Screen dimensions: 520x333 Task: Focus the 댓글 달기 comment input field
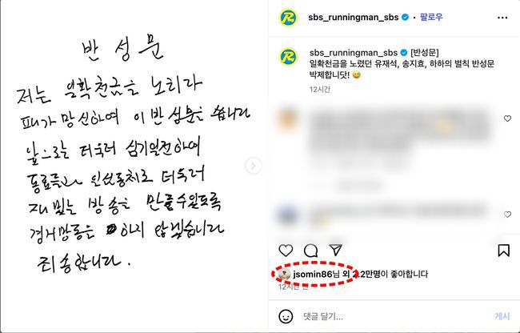(x=394, y=316)
